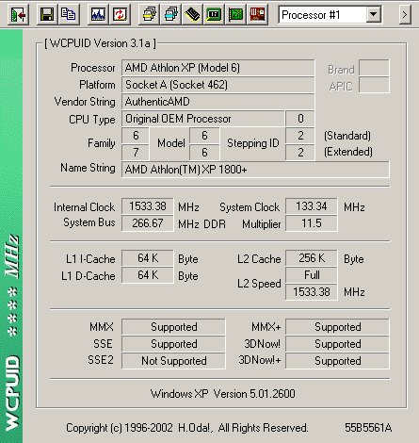The height and width of the screenshot is (443, 419).
Task: Open the real-time clock graph icon
Action: [98, 14]
